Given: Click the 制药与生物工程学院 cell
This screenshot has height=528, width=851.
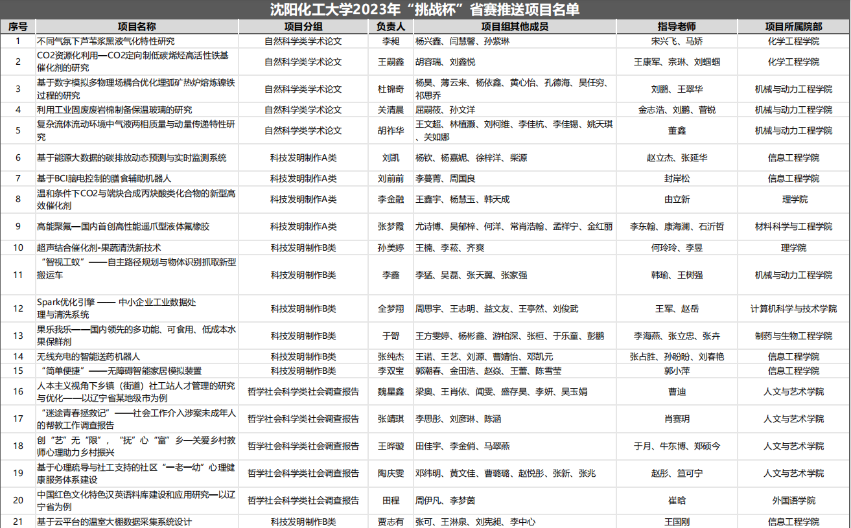Looking at the screenshot, I should (x=793, y=336).
